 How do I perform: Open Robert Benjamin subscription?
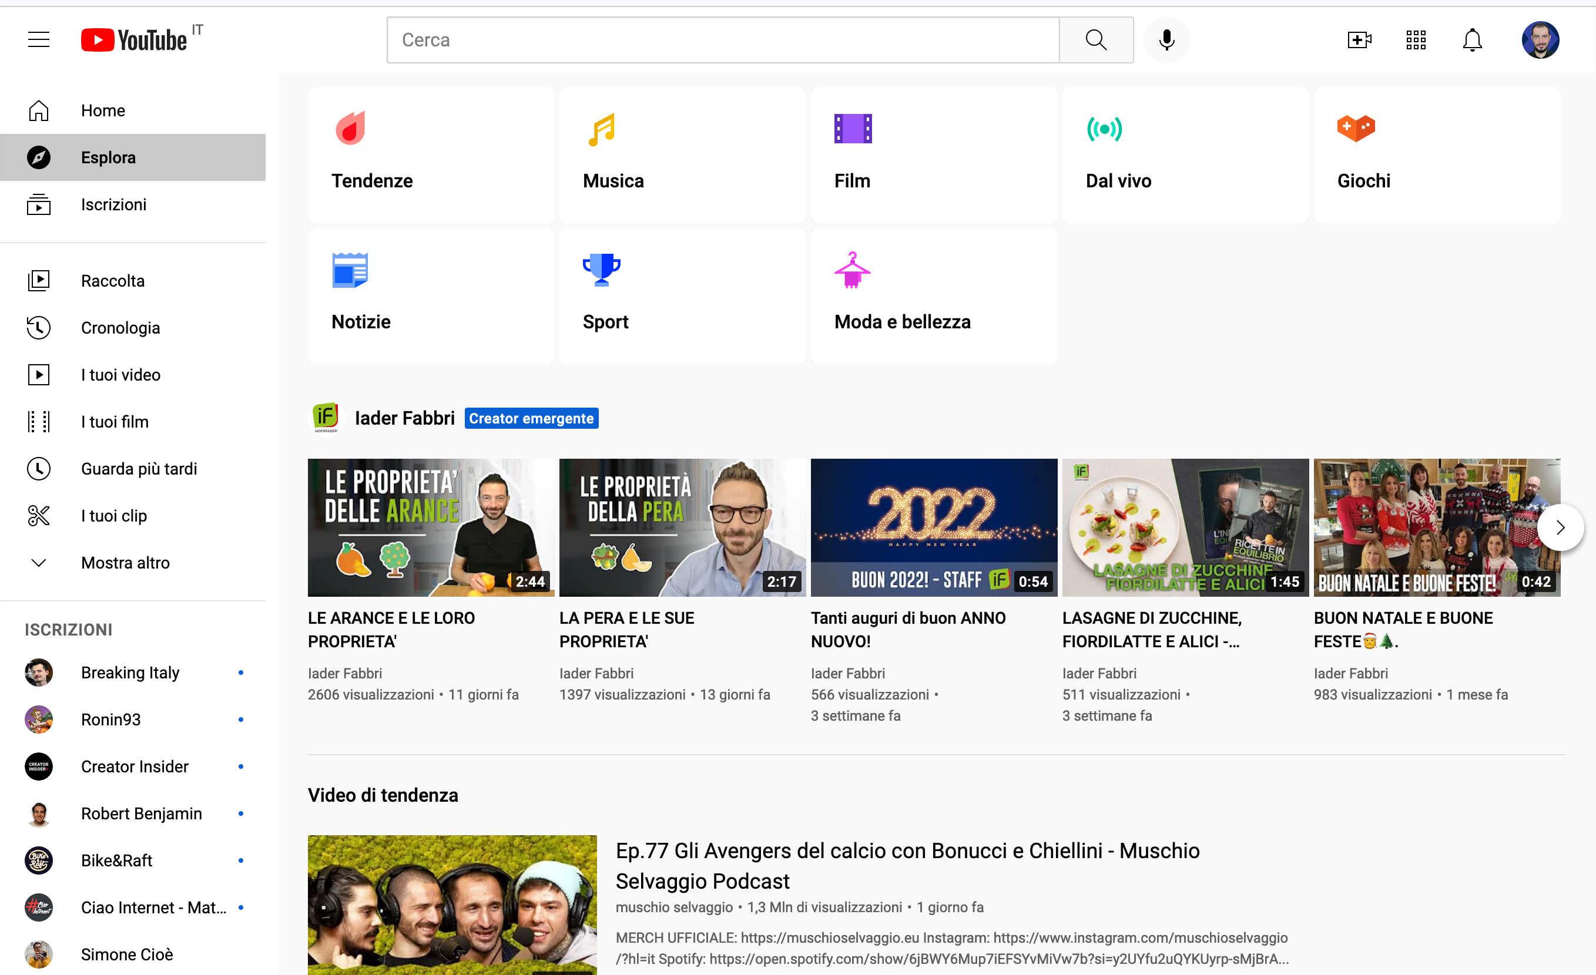click(133, 814)
